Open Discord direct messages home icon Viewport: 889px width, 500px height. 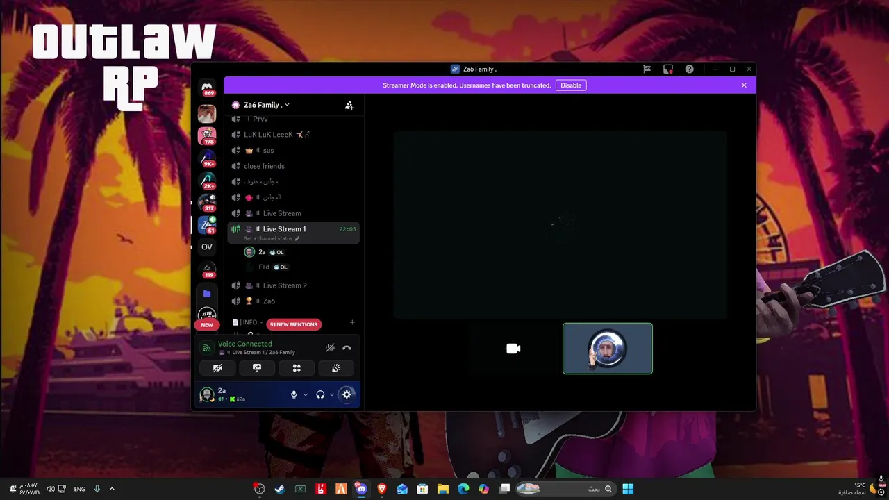tap(207, 87)
